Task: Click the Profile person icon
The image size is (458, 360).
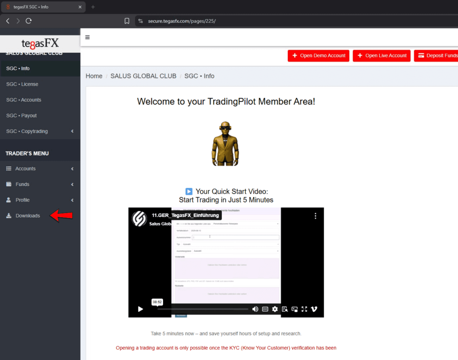Action: click(x=8, y=200)
